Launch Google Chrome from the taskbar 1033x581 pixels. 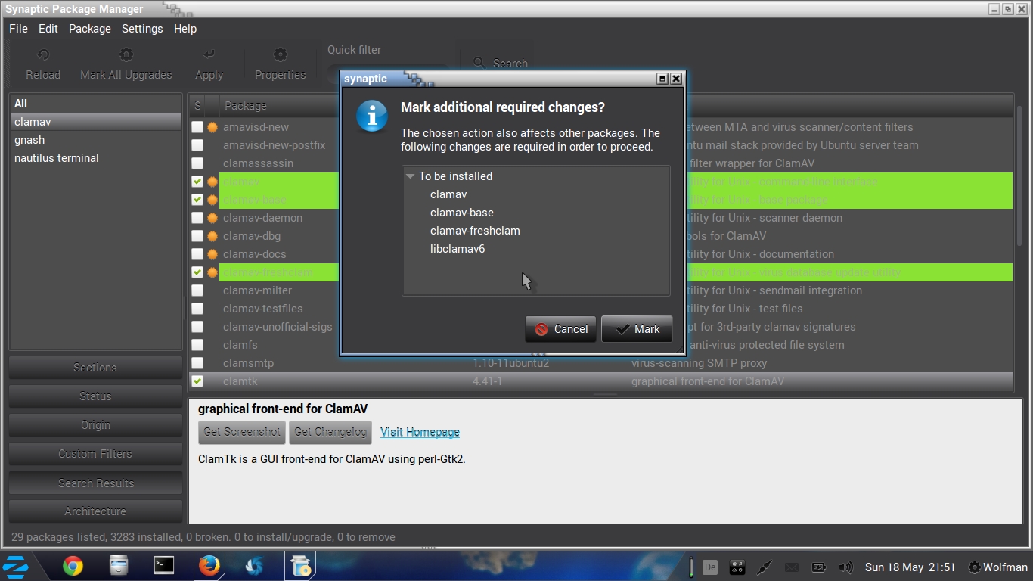click(x=73, y=566)
